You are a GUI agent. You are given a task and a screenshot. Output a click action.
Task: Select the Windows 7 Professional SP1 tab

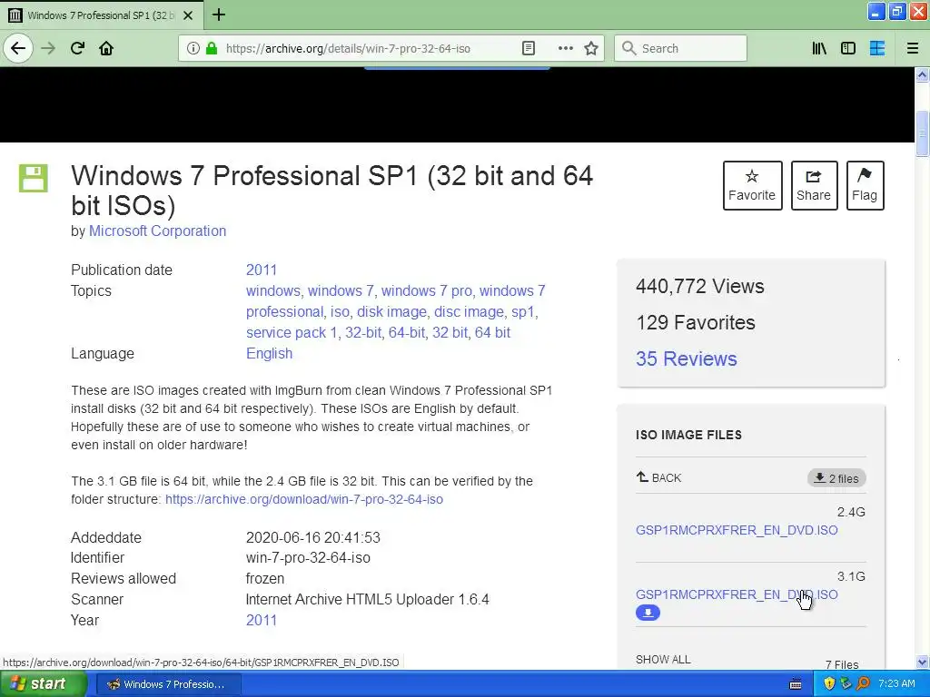(101, 15)
